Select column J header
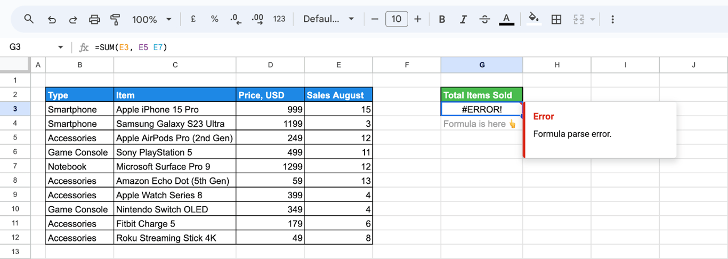 693,65
